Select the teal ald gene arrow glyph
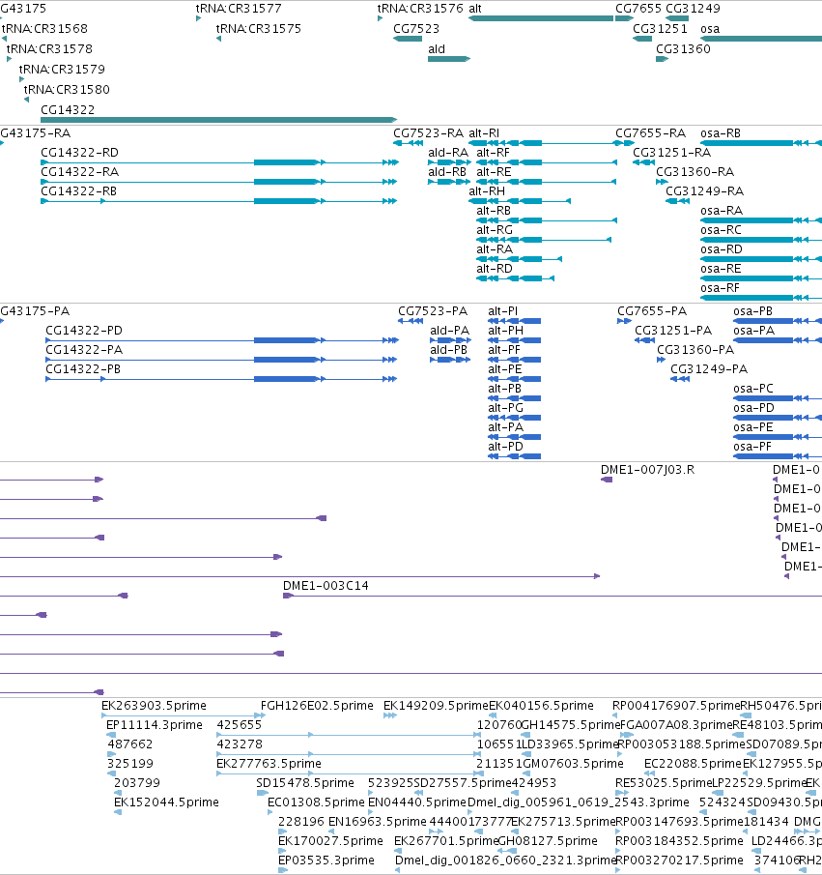The width and height of the screenshot is (822, 875). tap(449, 59)
